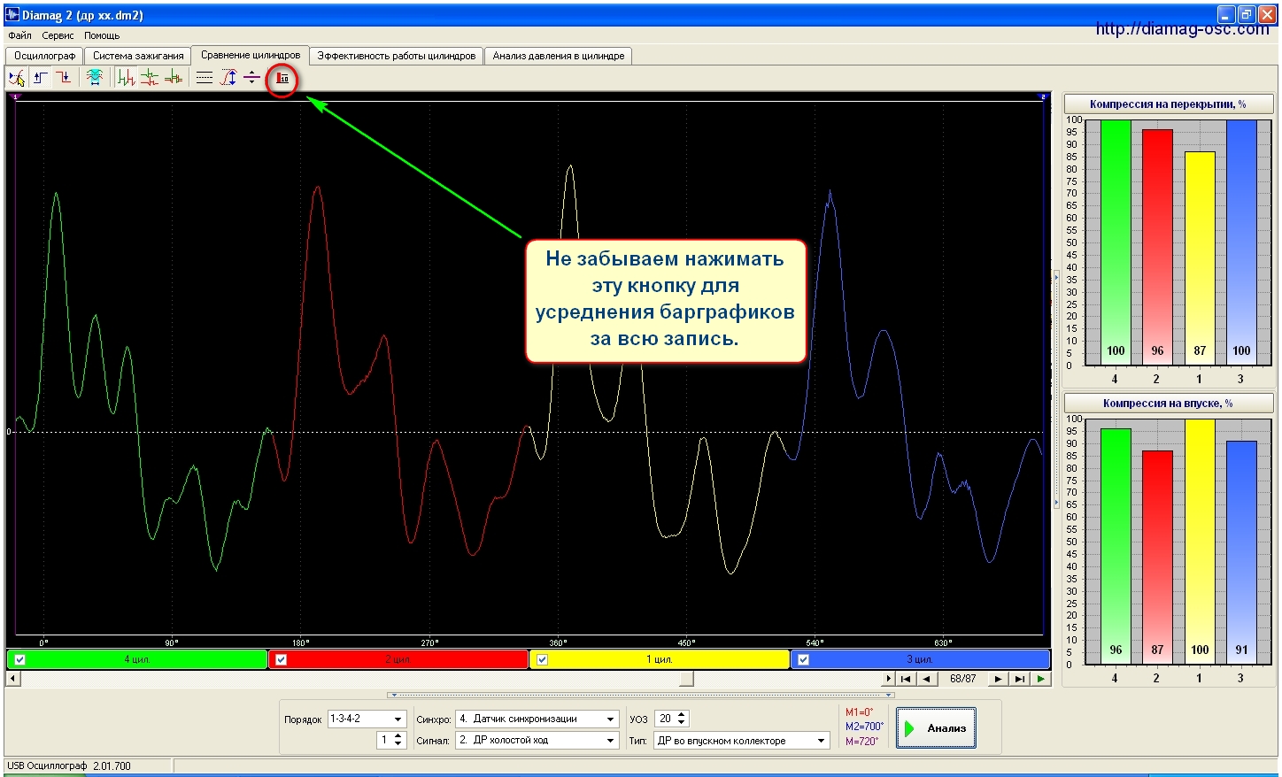
Task: Increase the stepper under Порядок
Action: coord(398,736)
